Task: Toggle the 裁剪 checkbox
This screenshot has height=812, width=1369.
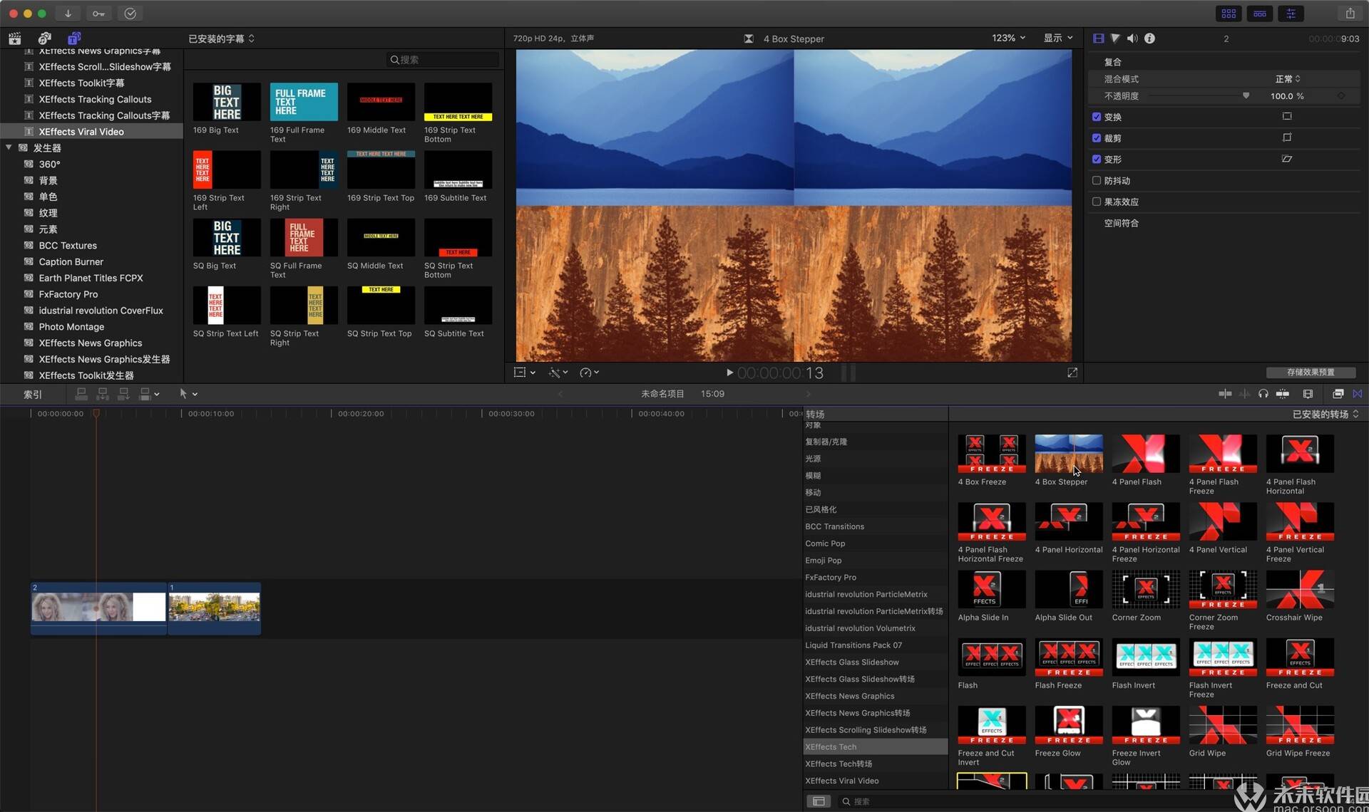Action: pyautogui.click(x=1097, y=138)
